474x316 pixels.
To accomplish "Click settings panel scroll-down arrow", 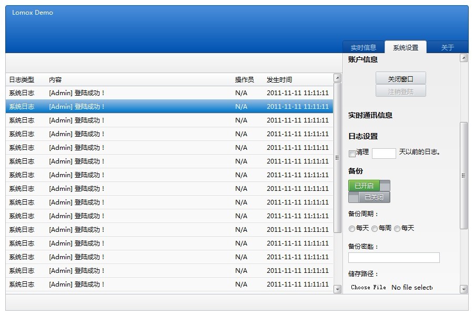I will pos(463,289).
